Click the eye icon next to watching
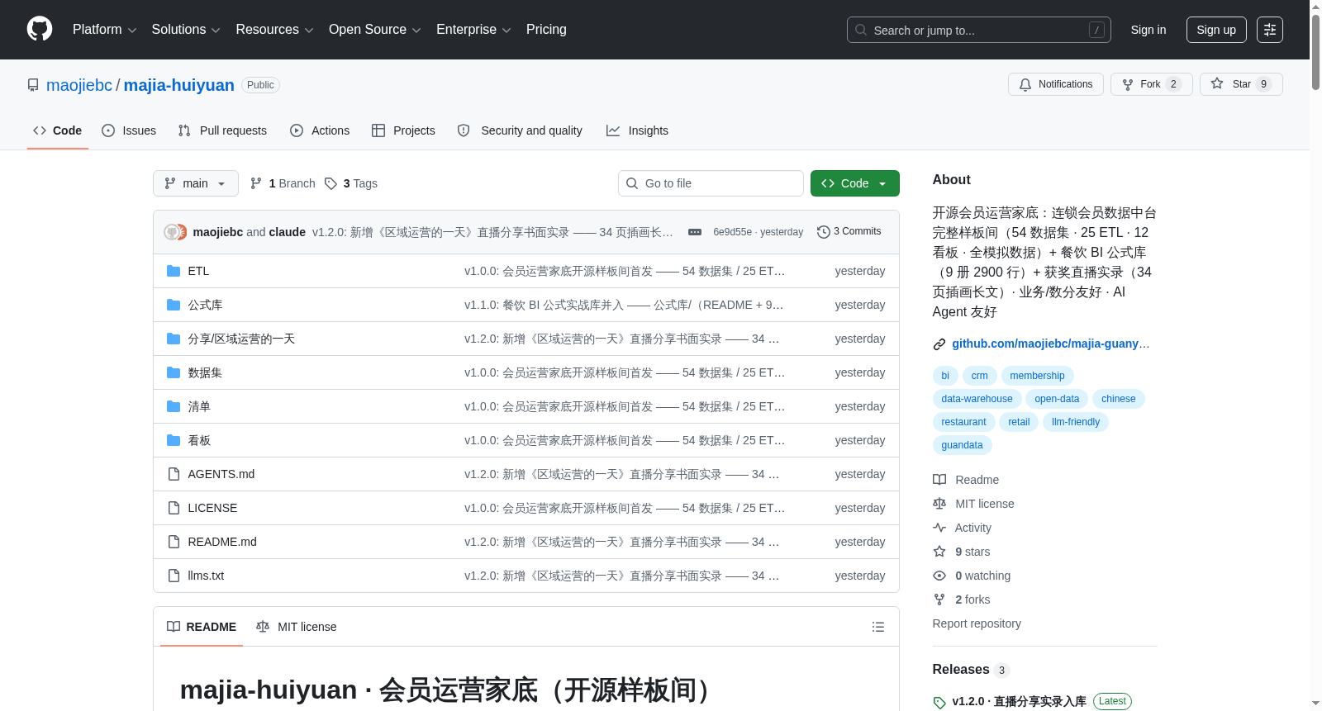The image size is (1322, 711). pos(939,576)
